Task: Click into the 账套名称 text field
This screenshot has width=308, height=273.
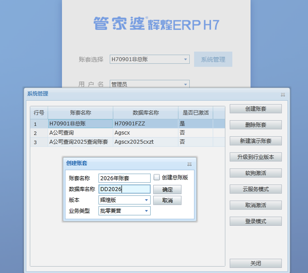Action: coord(125,178)
